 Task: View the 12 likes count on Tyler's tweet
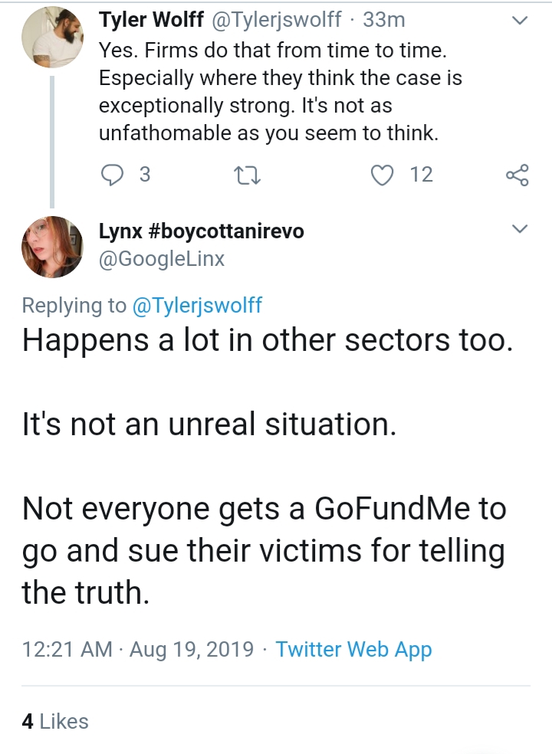422,175
